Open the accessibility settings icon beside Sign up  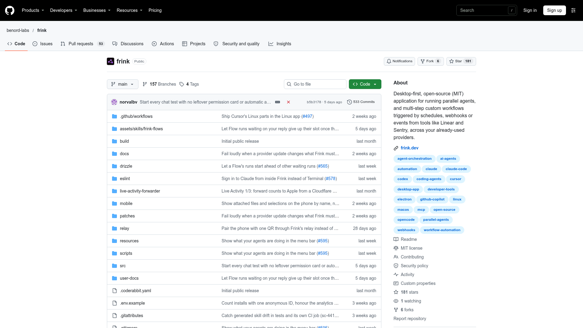[573, 10]
